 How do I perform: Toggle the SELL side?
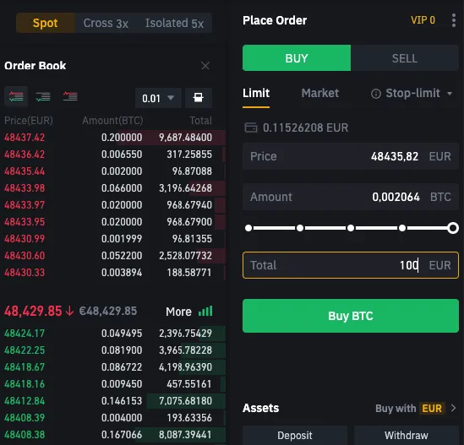(x=405, y=58)
